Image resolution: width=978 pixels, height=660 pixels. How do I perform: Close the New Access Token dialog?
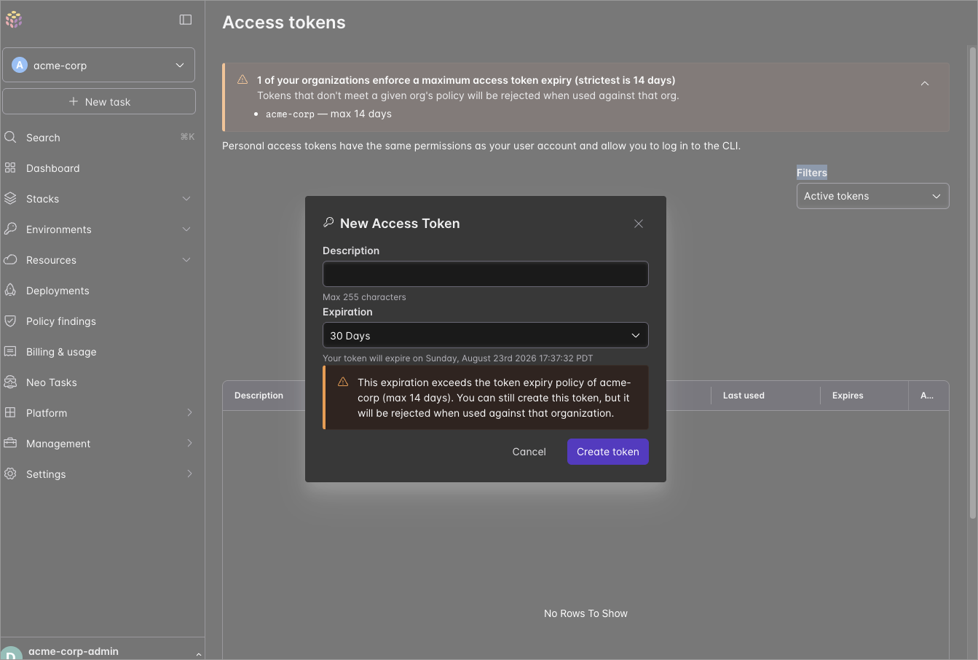[x=639, y=224]
